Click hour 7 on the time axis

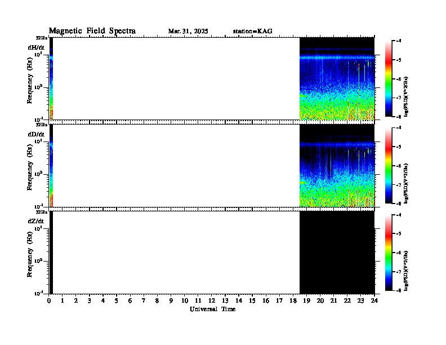[144, 301]
